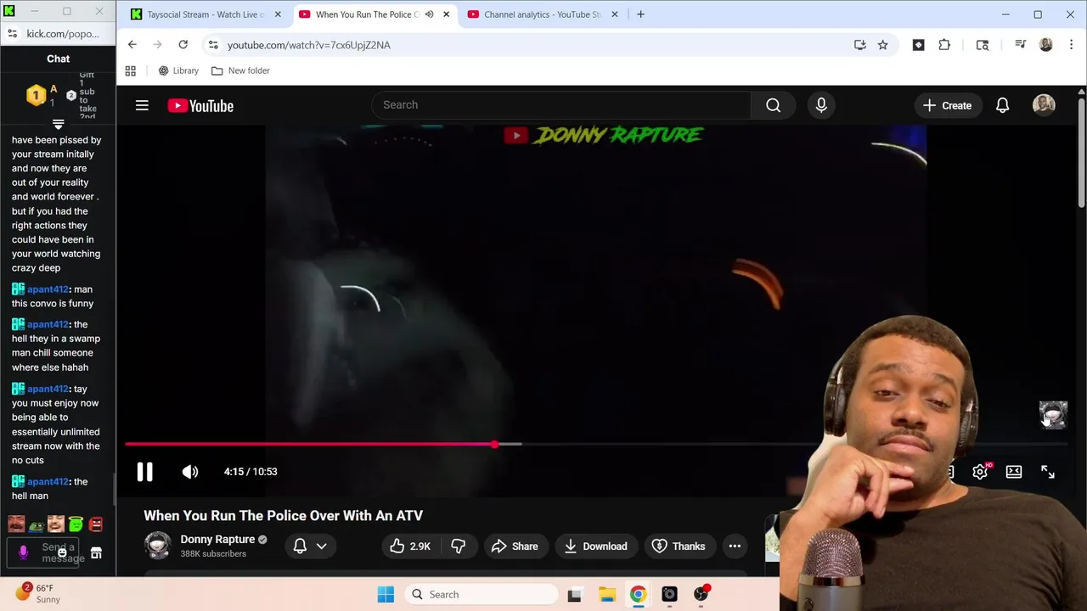The height and width of the screenshot is (611, 1087).
Task: Open the bookmarks apps grid icon
Action: click(x=130, y=71)
